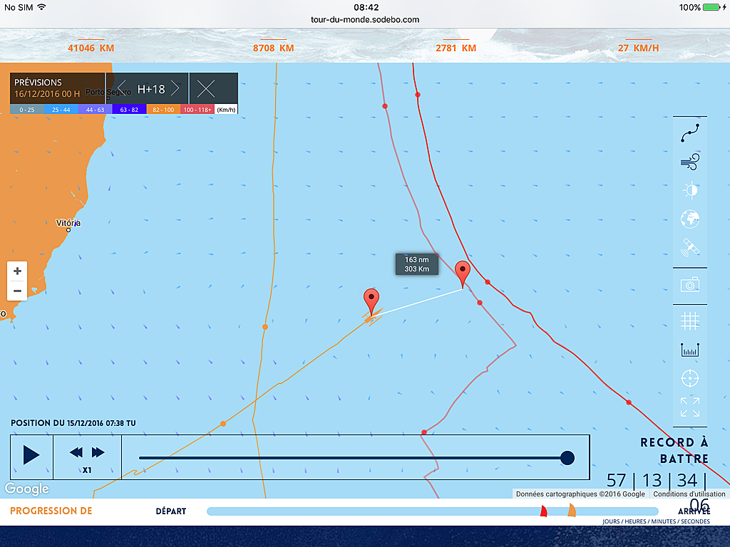Click the POSITION DU 15/12/2016 07:38 TU text
The height and width of the screenshot is (547, 730).
(x=73, y=423)
